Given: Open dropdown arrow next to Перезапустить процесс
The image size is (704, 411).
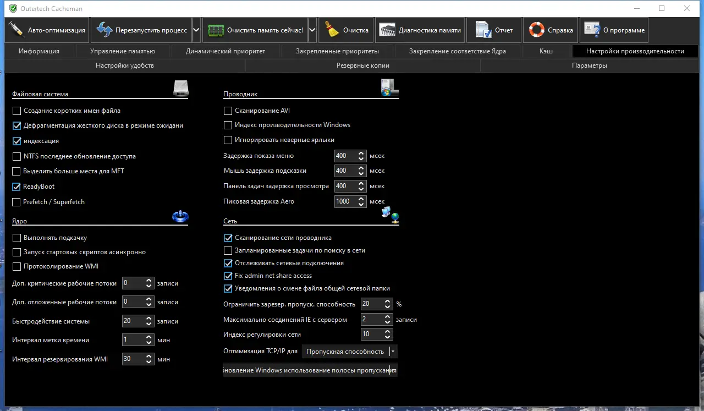Looking at the screenshot, I should (x=196, y=30).
